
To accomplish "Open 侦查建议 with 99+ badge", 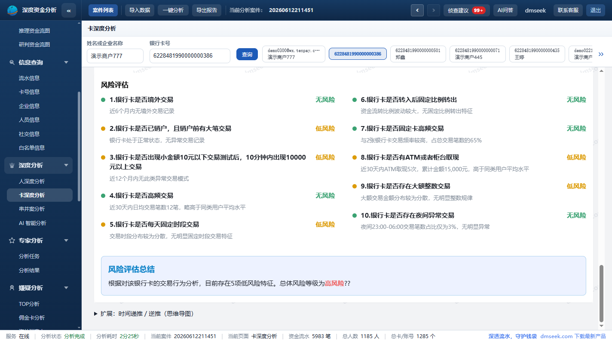I will click(466, 10).
